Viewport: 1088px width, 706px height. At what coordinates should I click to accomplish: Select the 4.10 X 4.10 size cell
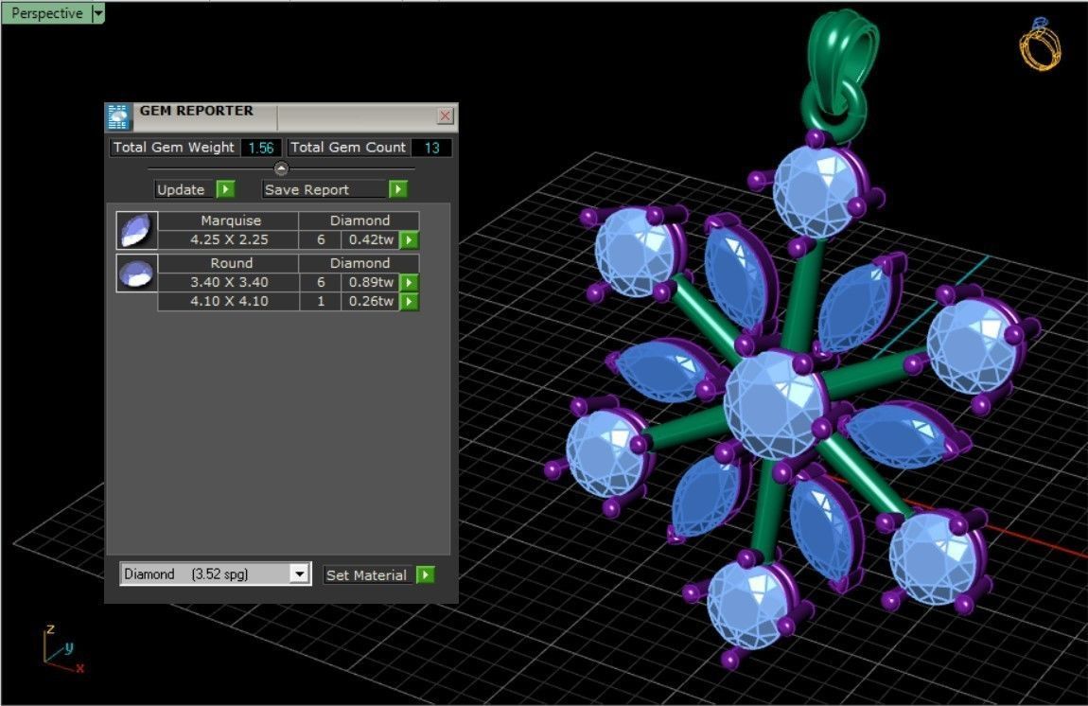(x=229, y=301)
